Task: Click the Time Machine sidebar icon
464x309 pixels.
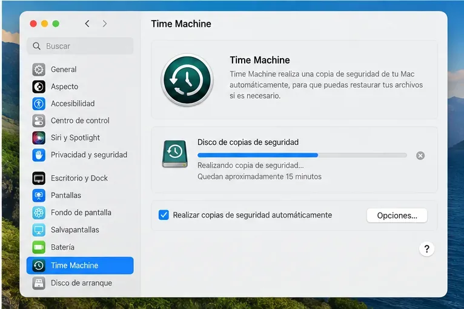Action: 39,265
